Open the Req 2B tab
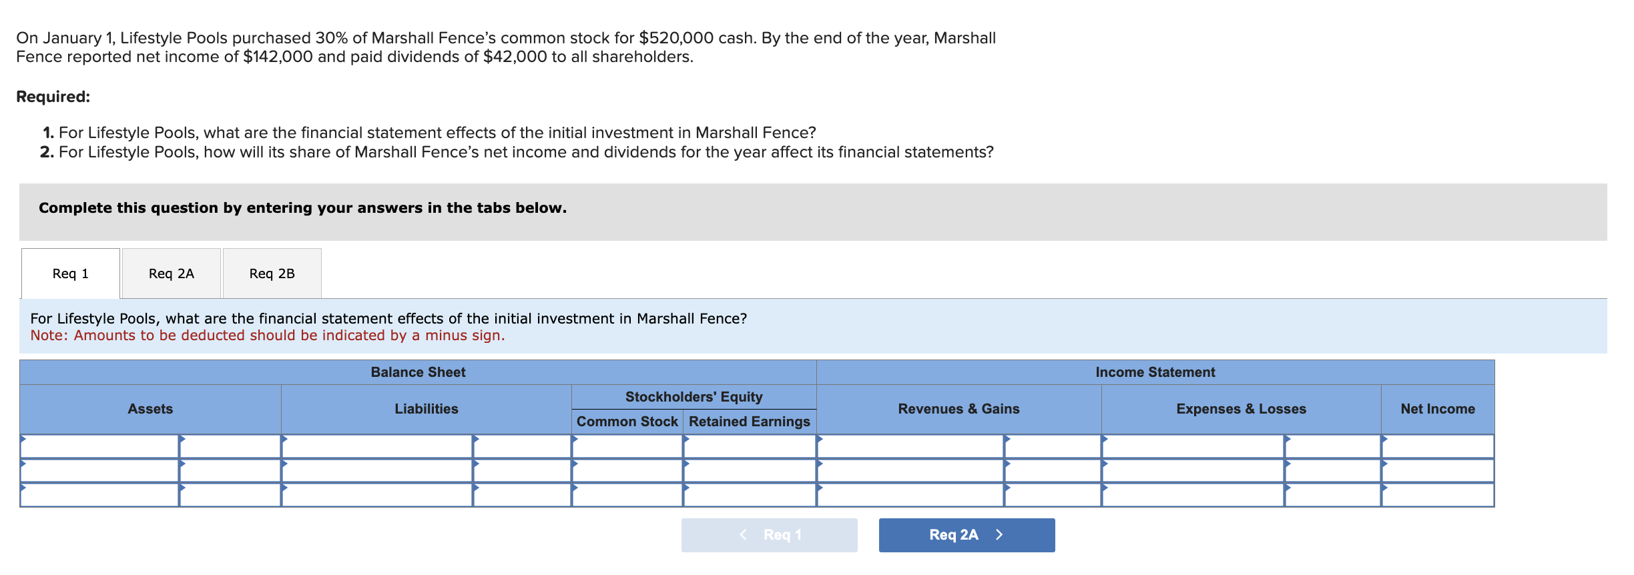 tap(272, 273)
